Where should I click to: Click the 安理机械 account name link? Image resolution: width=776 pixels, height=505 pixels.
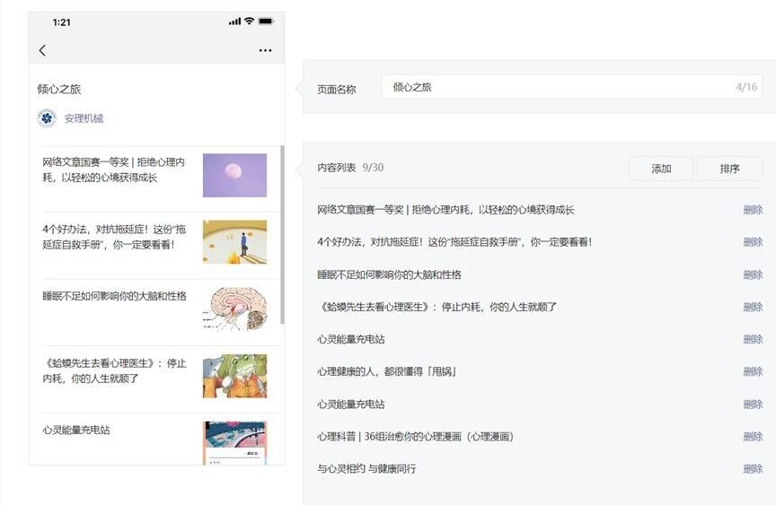pyautogui.click(x=84, y=118)
